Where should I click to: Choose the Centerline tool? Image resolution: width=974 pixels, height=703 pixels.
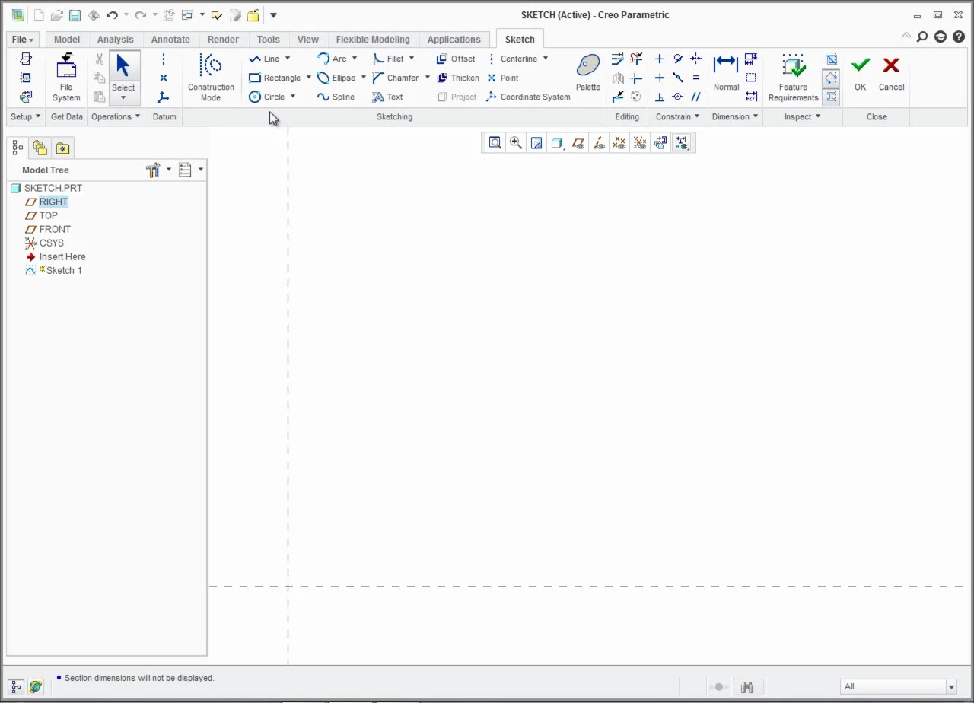coord(512,59)
